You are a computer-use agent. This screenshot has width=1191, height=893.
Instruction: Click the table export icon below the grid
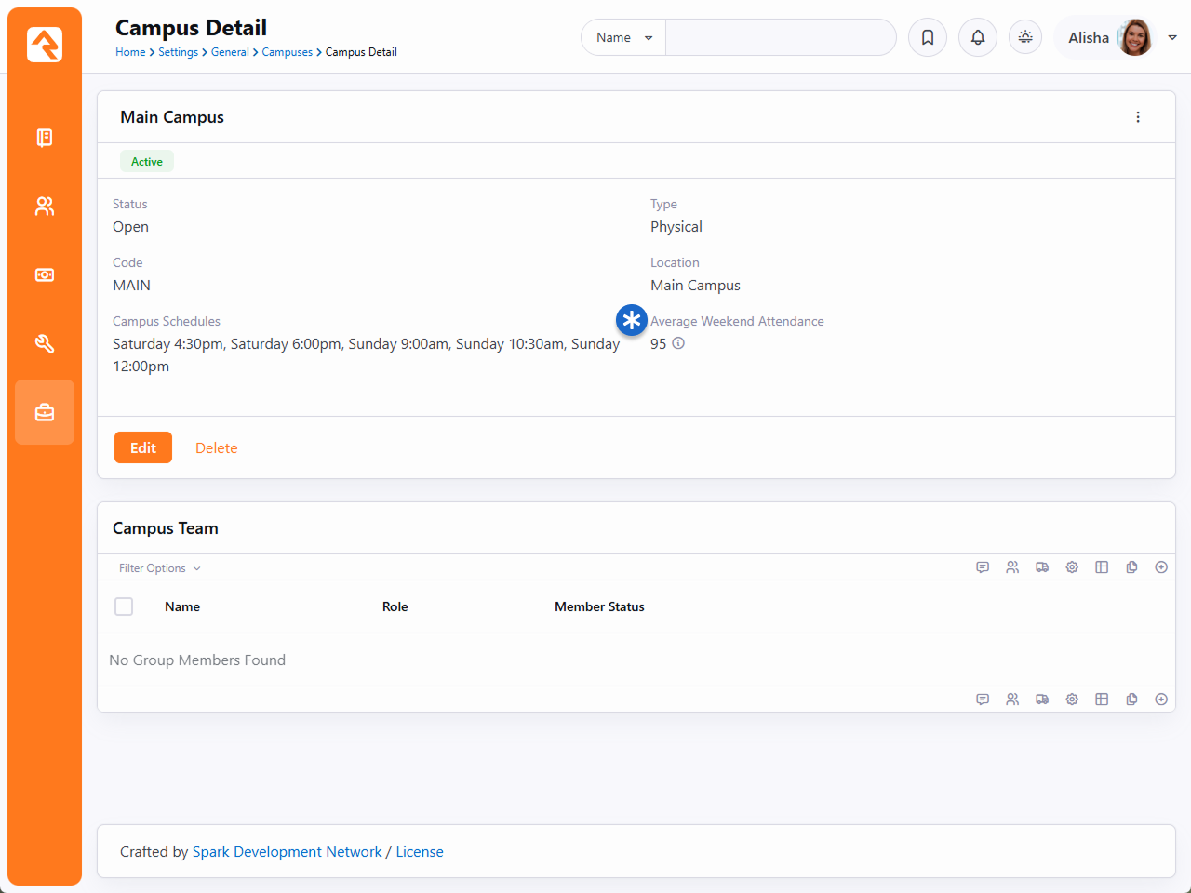(x=1102, y=700)
